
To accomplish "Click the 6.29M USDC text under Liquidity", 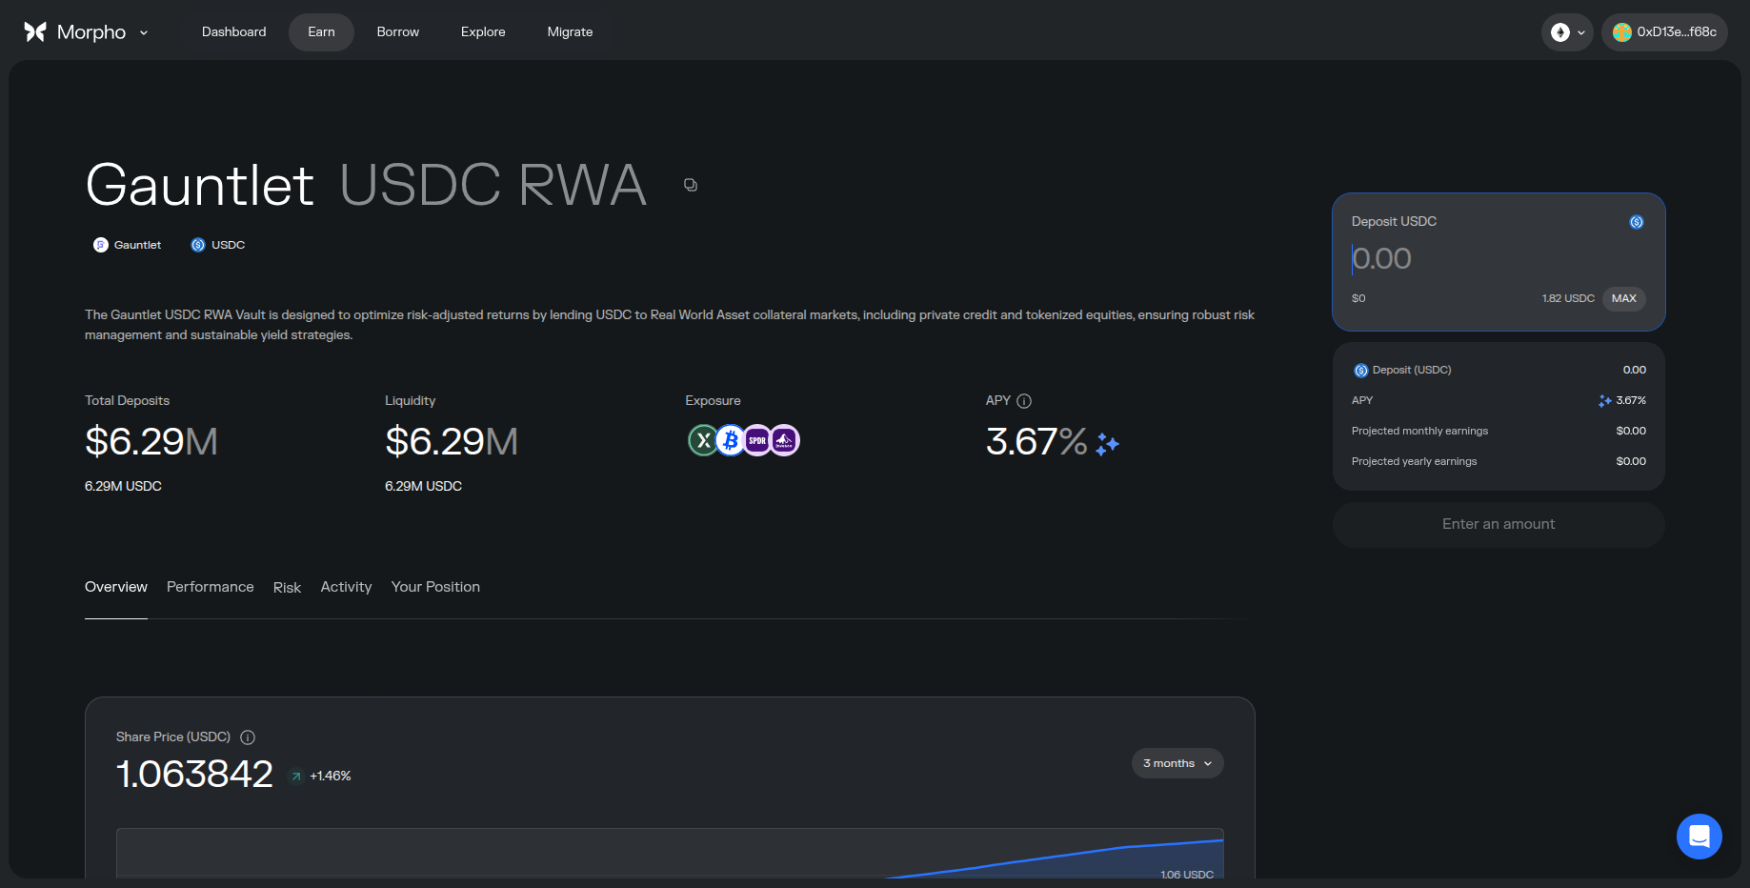I will click(x=423, y=486).
